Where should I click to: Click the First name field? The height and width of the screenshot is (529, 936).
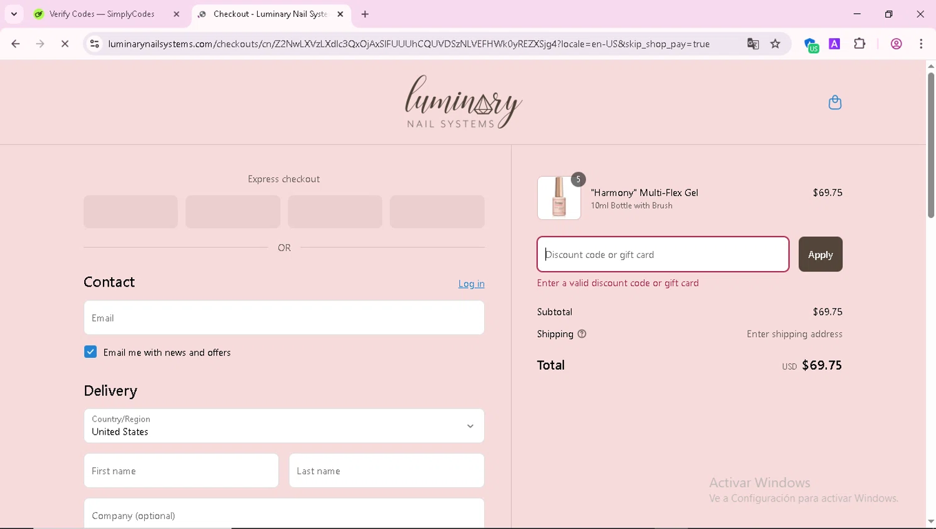tap(181, 471)
